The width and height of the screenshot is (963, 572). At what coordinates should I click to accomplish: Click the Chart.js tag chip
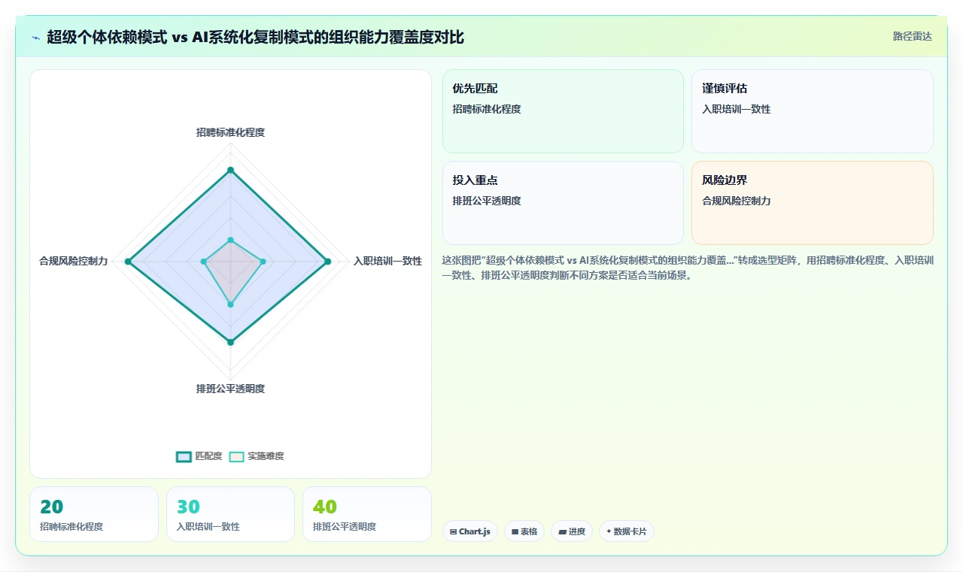[x=470, y=531]
